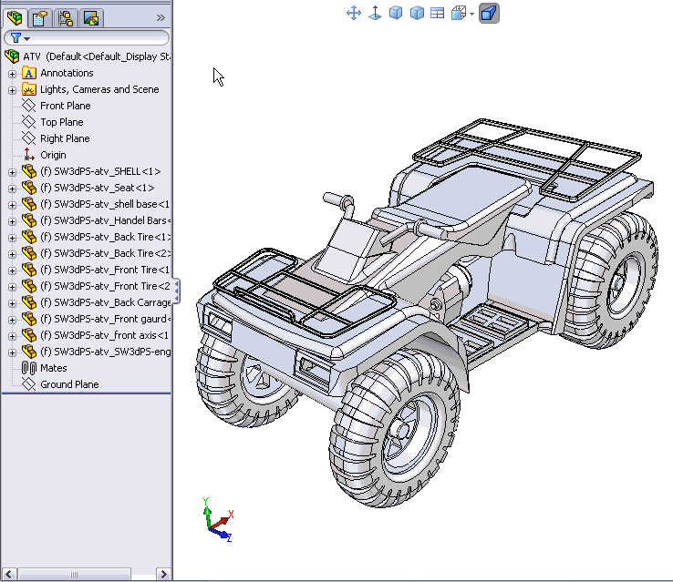Click the tree panel horizontal scrollbar

(73, 575)
